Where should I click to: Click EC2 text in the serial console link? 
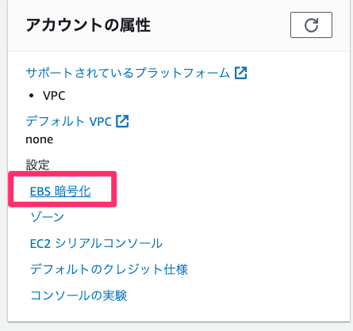(40, 243)
